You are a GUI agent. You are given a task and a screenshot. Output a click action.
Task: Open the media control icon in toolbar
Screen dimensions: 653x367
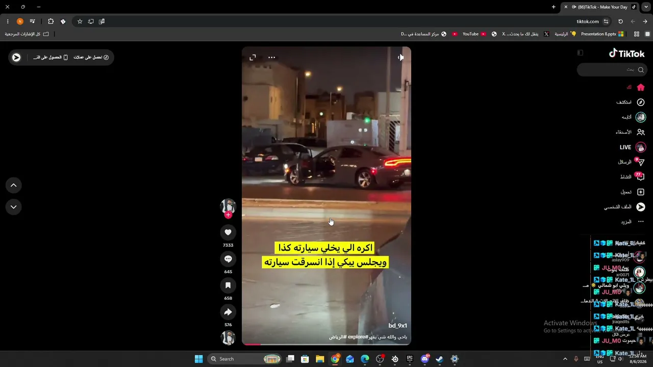(x=32, y=21)
